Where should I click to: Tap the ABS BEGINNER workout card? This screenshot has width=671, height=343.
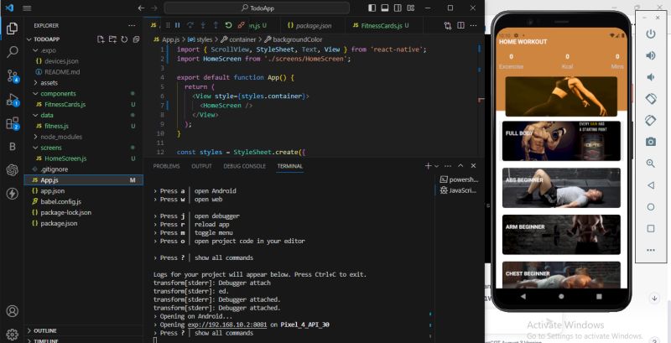(561, 188)
